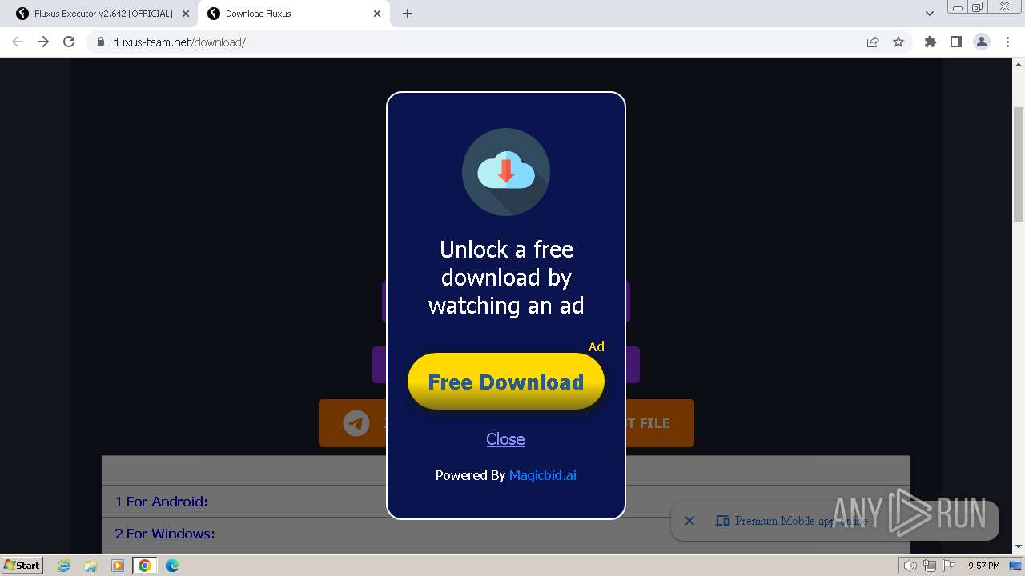Close the Fluxus Executor tab

186,14
